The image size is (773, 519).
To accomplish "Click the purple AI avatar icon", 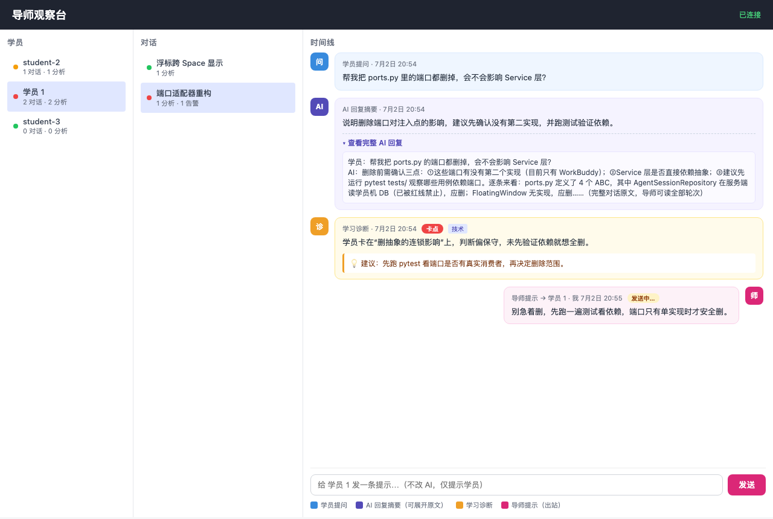I will click(319, 107).
